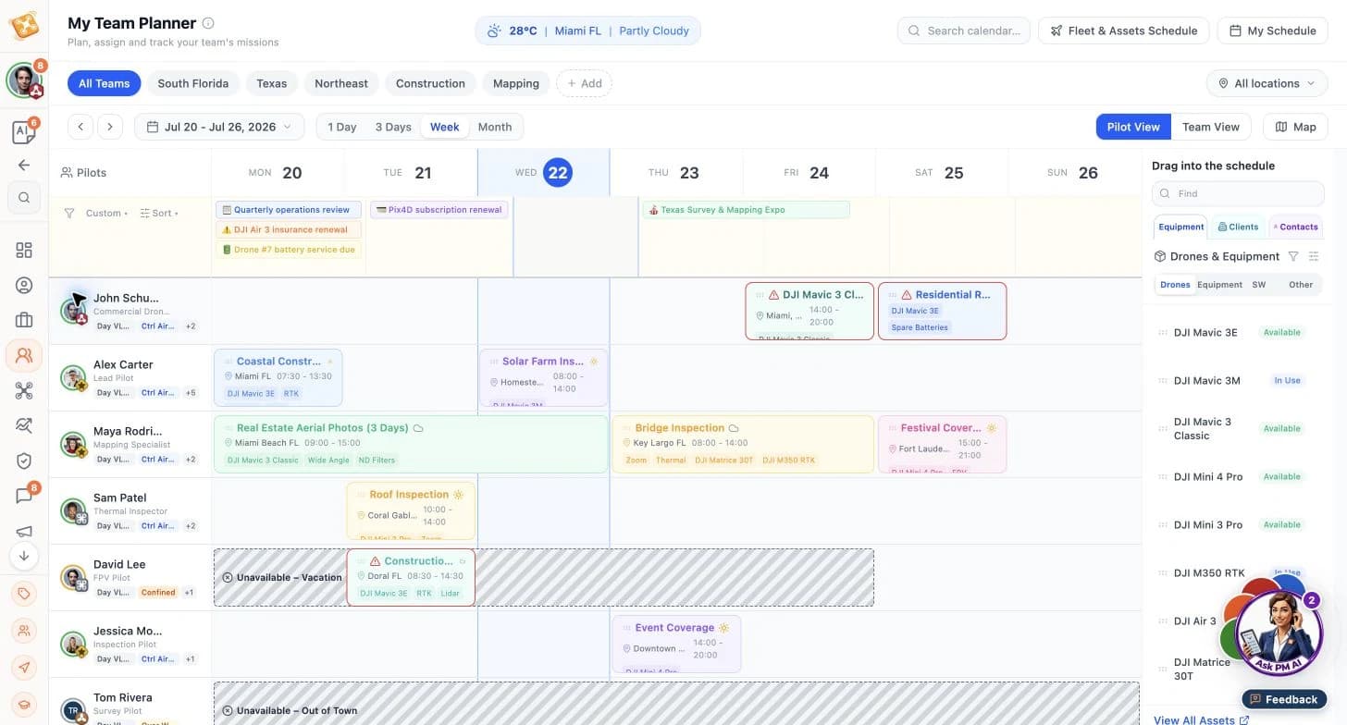Click the Add team button
Screen dimensions: 1347x725
[584, 83]
